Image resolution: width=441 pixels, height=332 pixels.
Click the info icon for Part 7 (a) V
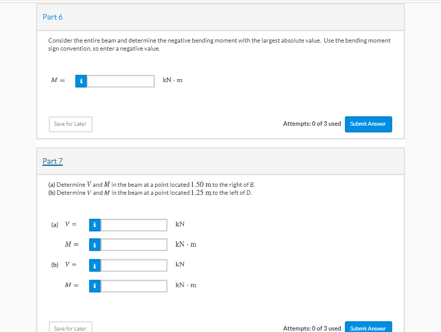tap(95, 225)
